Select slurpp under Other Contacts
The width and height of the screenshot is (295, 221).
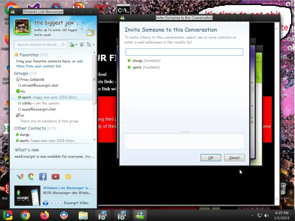click(24, 135)
